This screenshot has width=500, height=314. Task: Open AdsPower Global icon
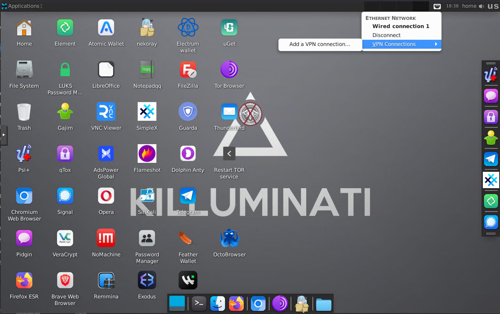[106, 154]
